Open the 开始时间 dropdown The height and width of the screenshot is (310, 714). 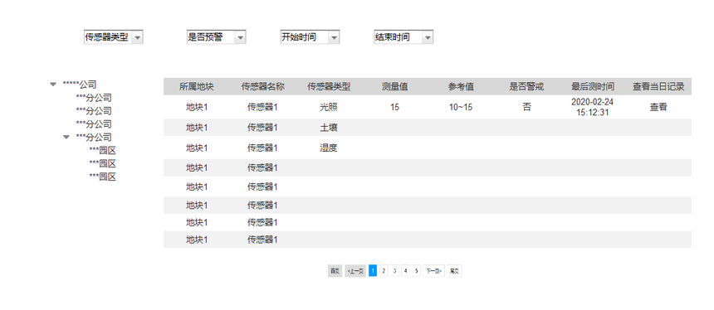pos(311,37)
